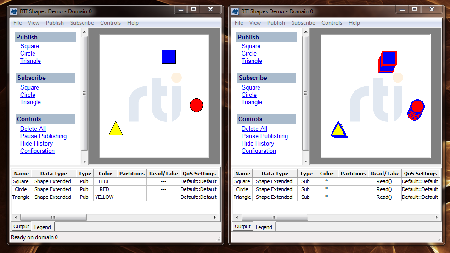Click Subscribe Circle link in left window
The height and width of the screenshot is (253, 450).
pos(28,95)
